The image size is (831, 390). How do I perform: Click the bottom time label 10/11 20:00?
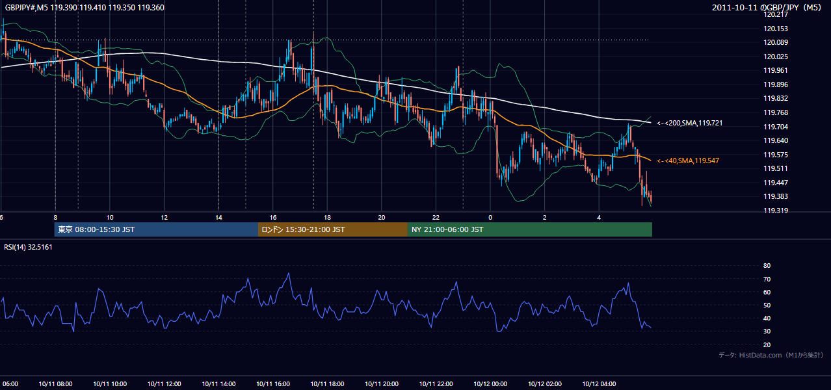click(382, 384)
